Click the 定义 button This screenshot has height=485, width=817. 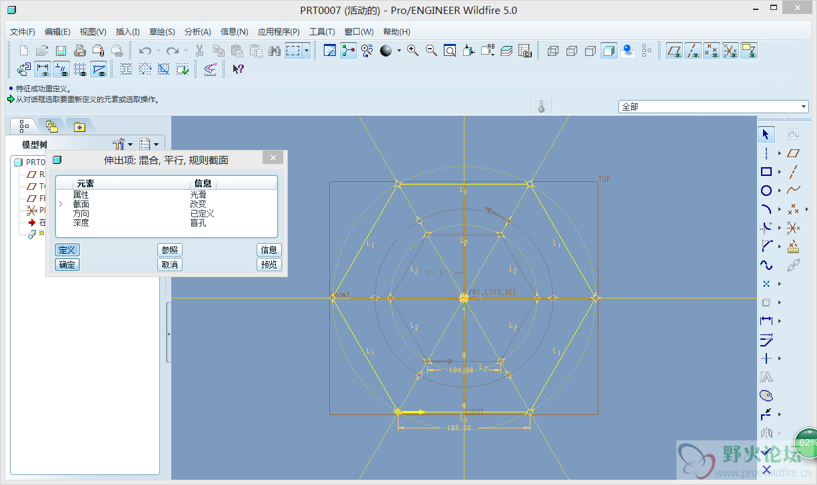point(67,250)
